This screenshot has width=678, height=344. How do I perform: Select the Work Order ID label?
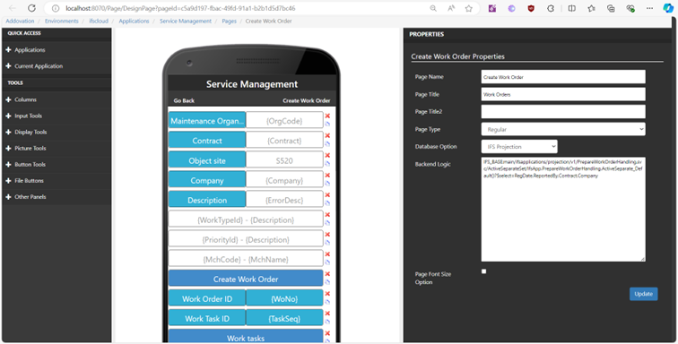[207, 298]
